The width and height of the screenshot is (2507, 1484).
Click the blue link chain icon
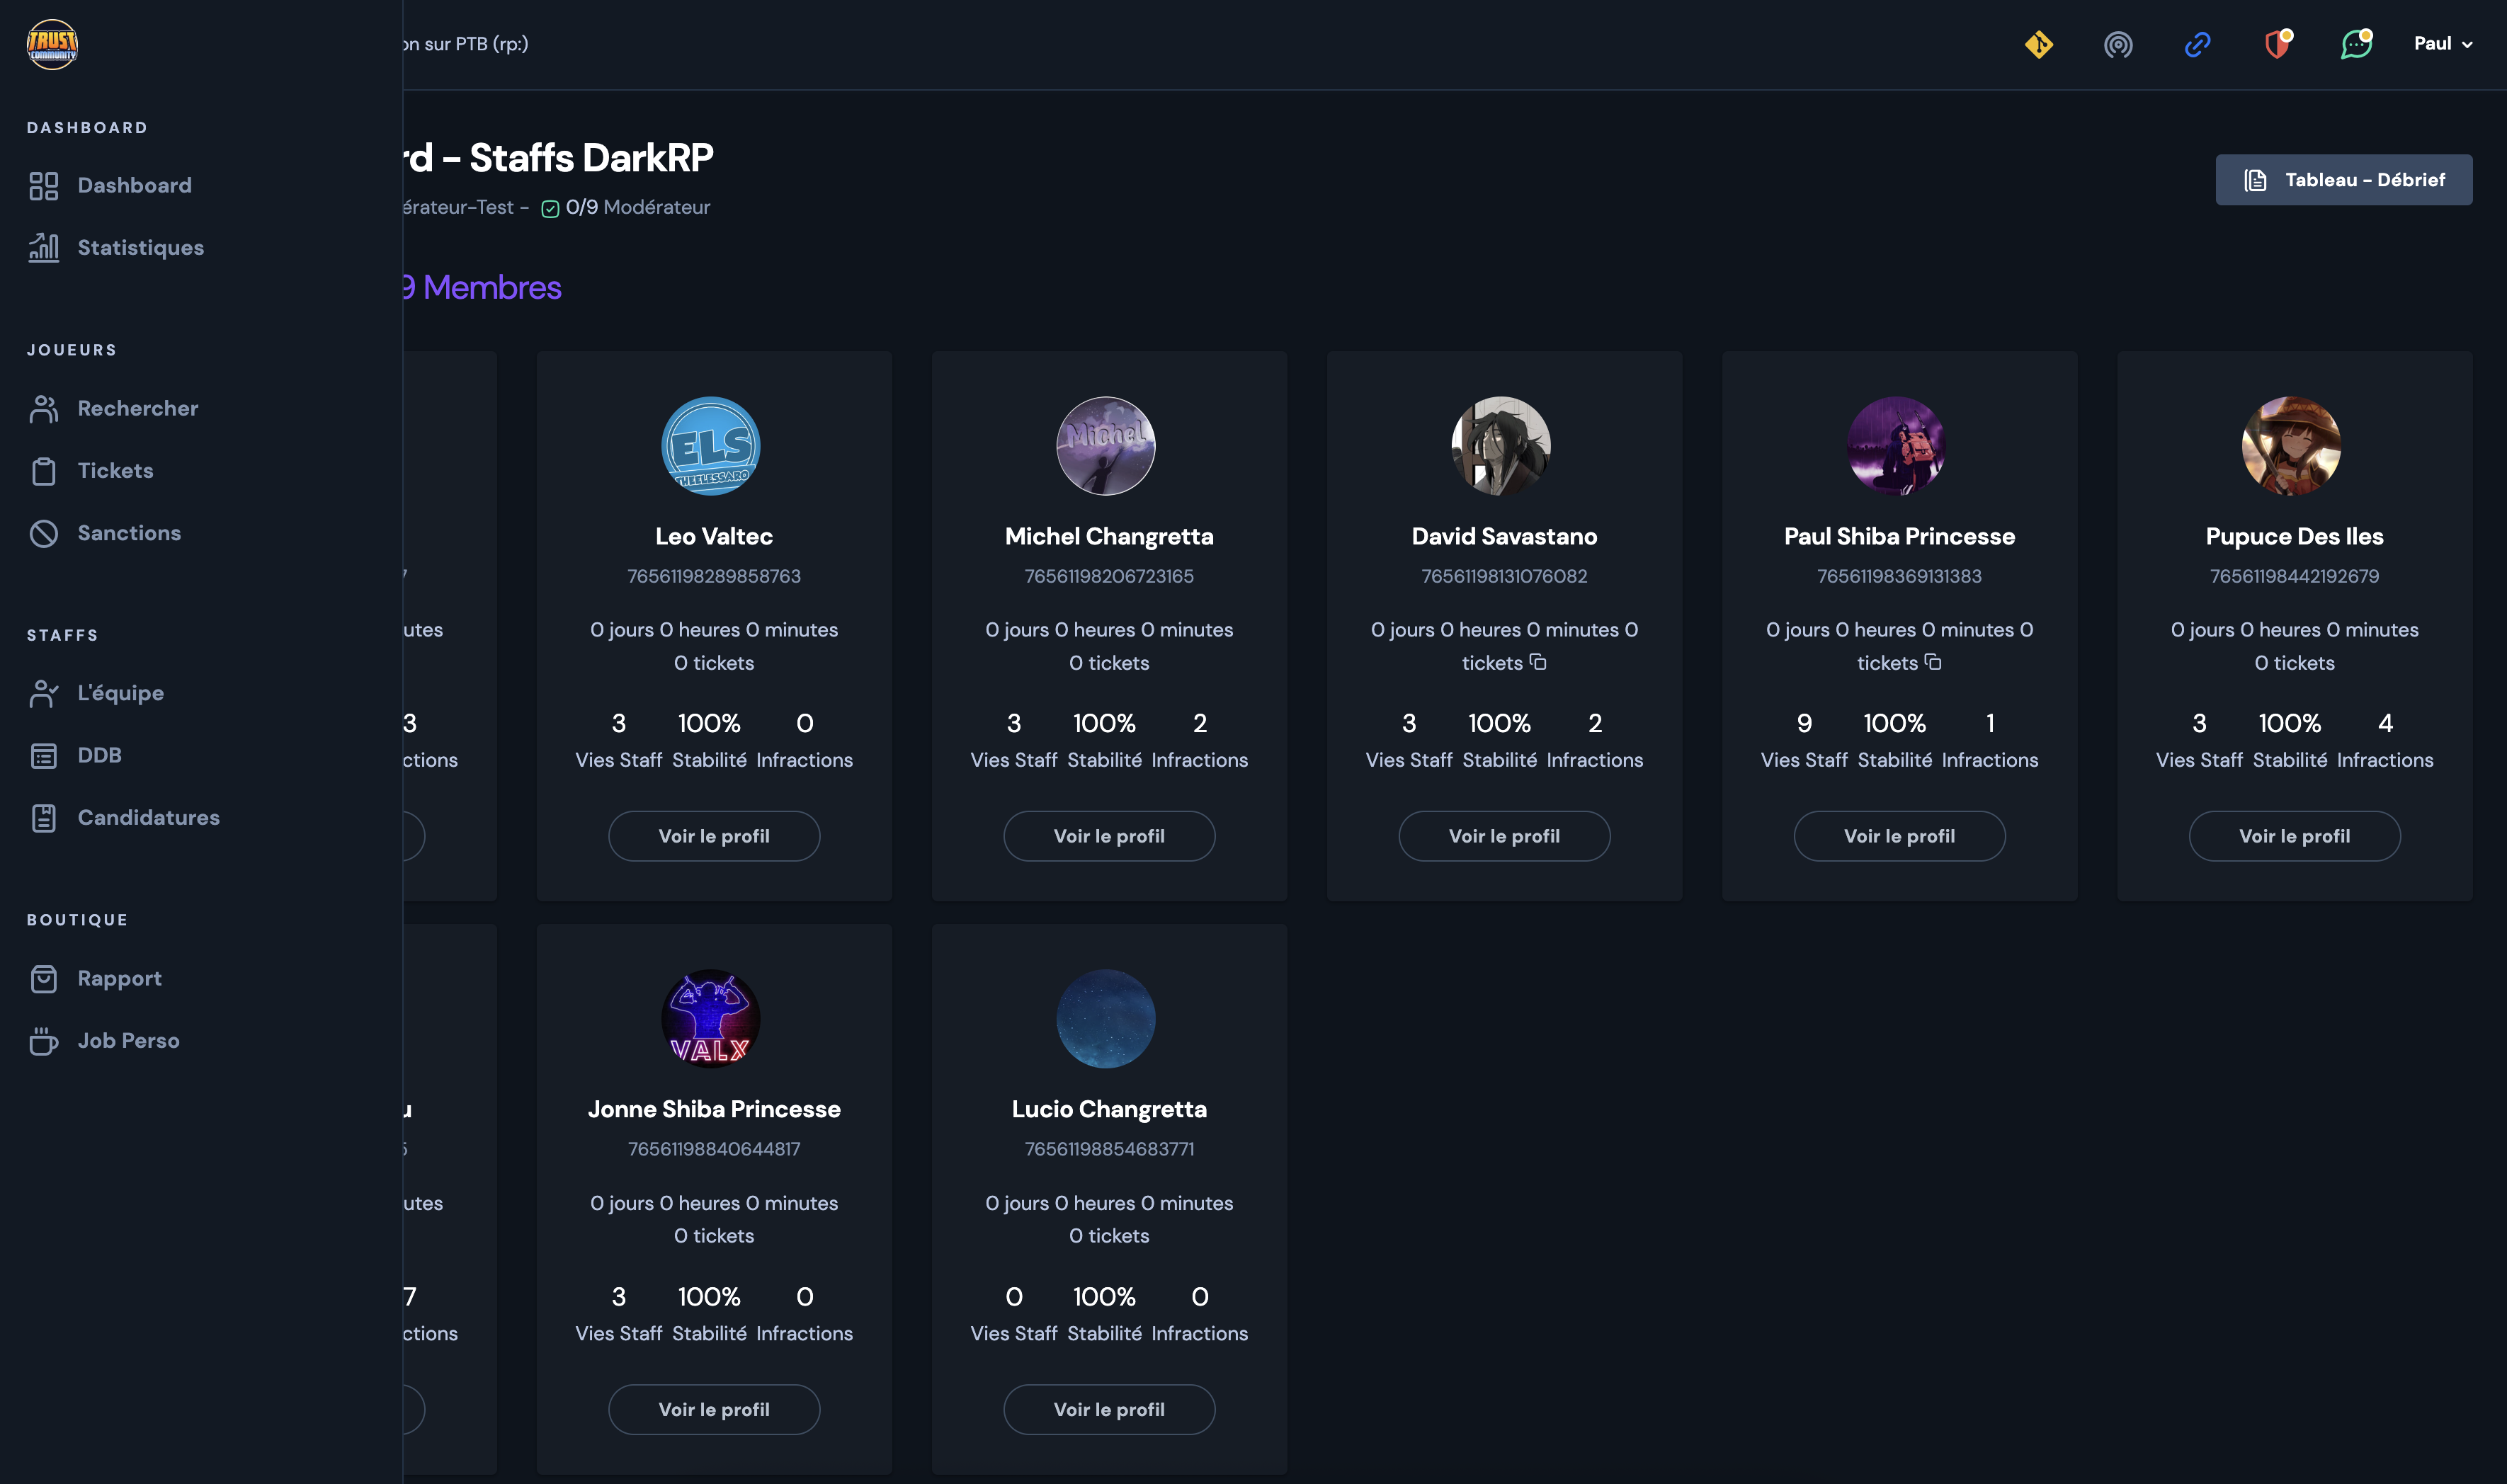point(2197,44)
